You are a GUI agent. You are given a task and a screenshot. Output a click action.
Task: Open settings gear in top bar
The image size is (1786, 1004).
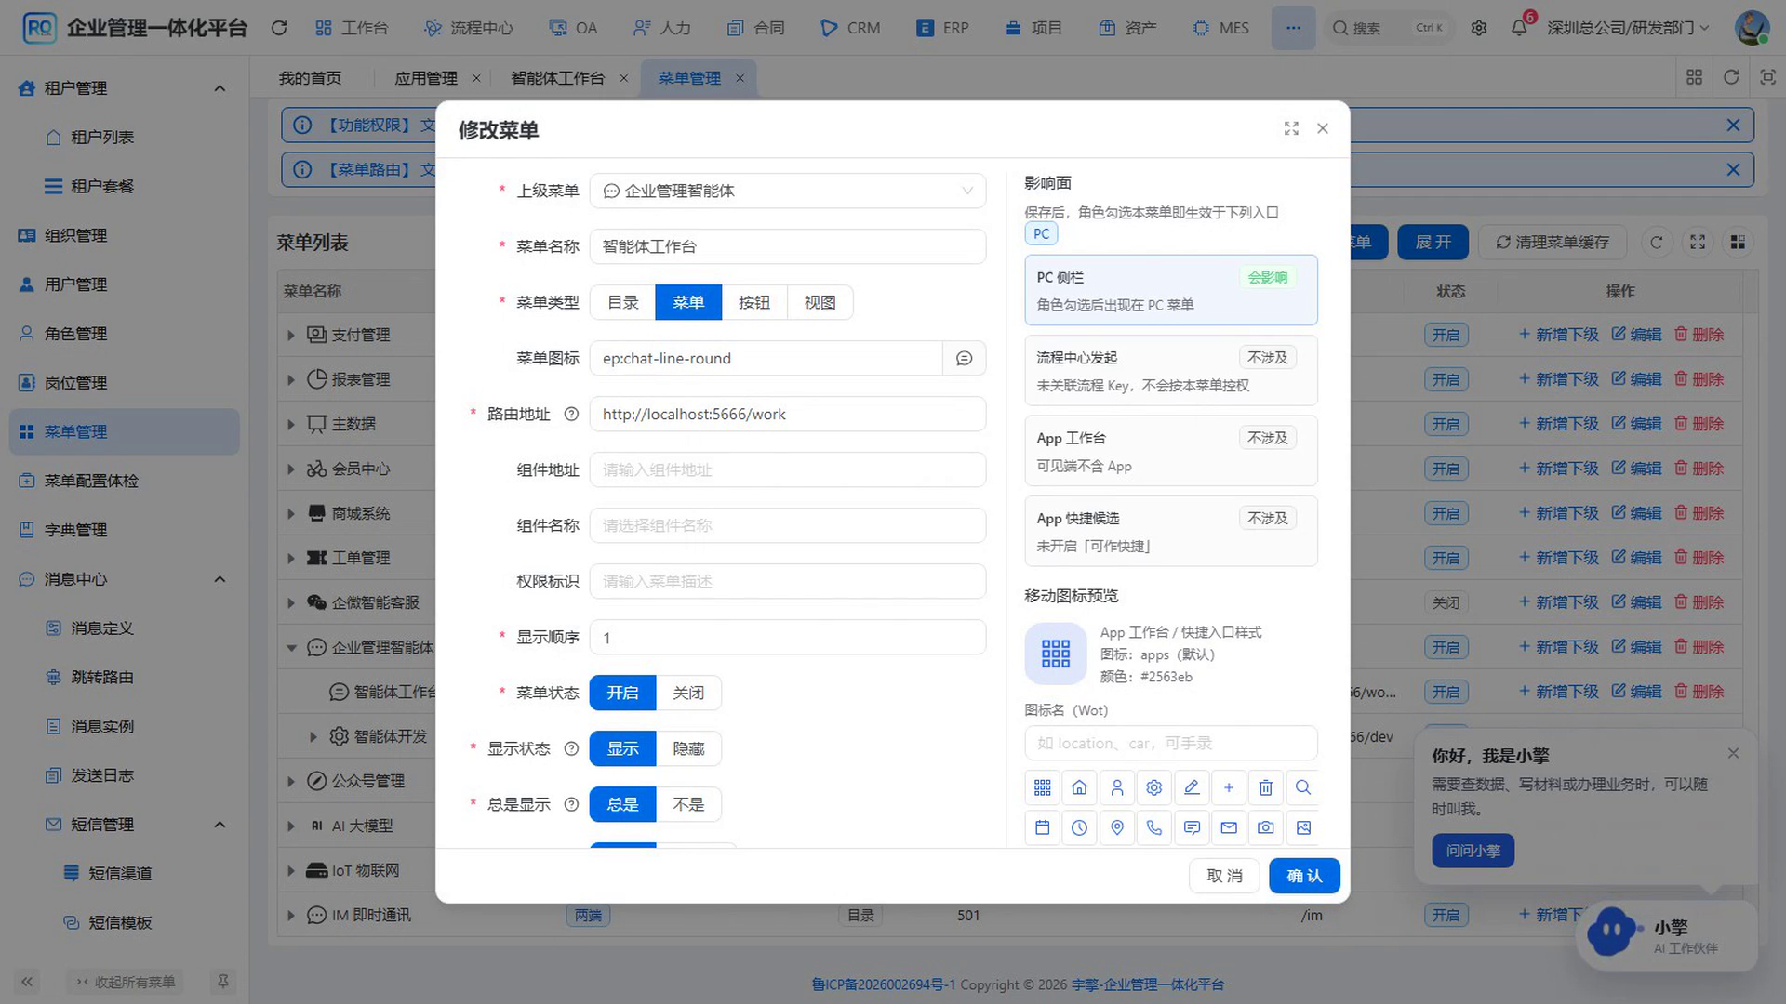pyautogui.click(x=1478, y=28)
